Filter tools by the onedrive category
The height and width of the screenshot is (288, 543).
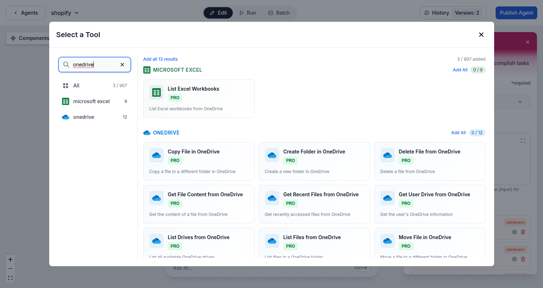click(84, 117)
